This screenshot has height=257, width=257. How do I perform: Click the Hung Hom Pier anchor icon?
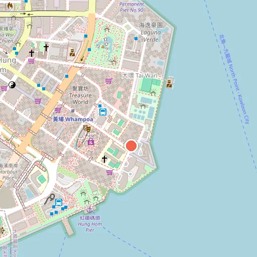(x=90, y=210)
